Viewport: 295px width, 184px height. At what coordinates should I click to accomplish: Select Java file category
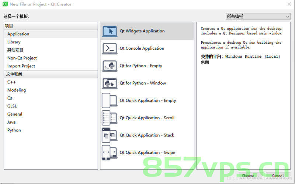51,122
